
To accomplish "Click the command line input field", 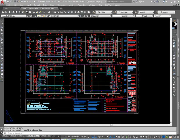I will [91, 133].
